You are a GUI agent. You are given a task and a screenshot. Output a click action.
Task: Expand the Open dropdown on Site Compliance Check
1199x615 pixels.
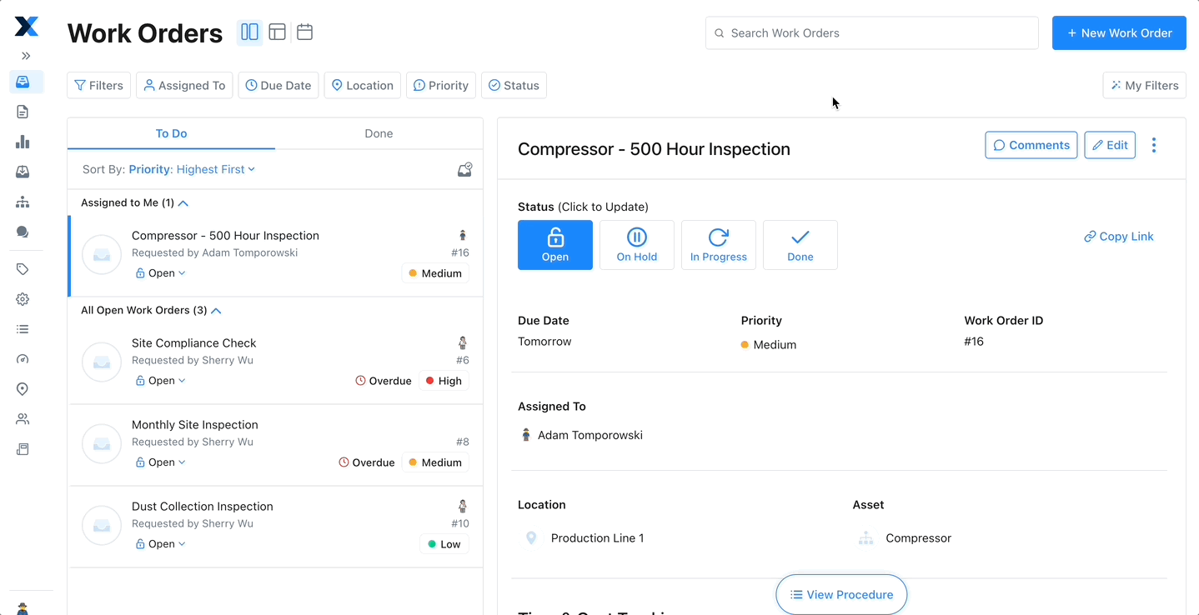160,380
